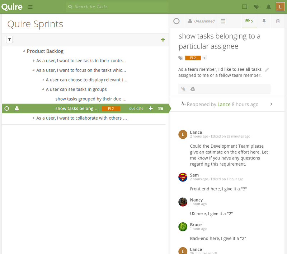This screenshot has width=287, height=254.
Task: Attach a file with paperclip icon
Action: click(x=183, y=89)
